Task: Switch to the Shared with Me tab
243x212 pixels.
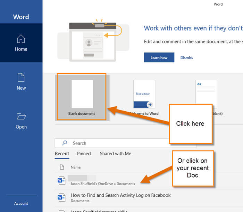Action: pos(116,154)
